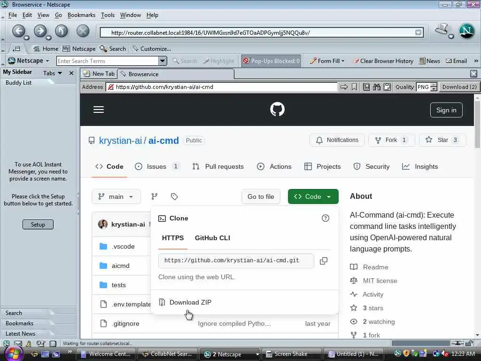Close the current browser tab with X button
Viewport: 481px width, 361px height.
point(473,74)
